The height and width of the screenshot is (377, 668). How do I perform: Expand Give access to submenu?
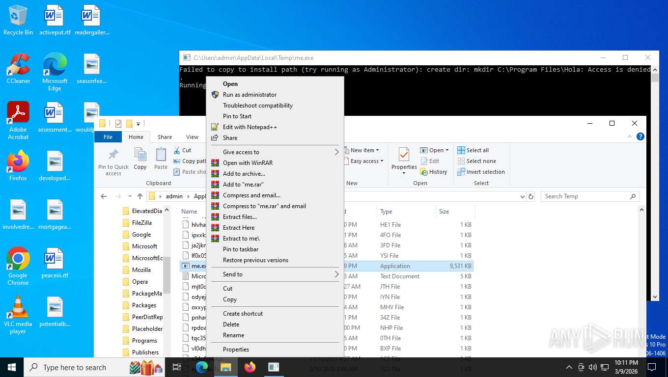275,152
